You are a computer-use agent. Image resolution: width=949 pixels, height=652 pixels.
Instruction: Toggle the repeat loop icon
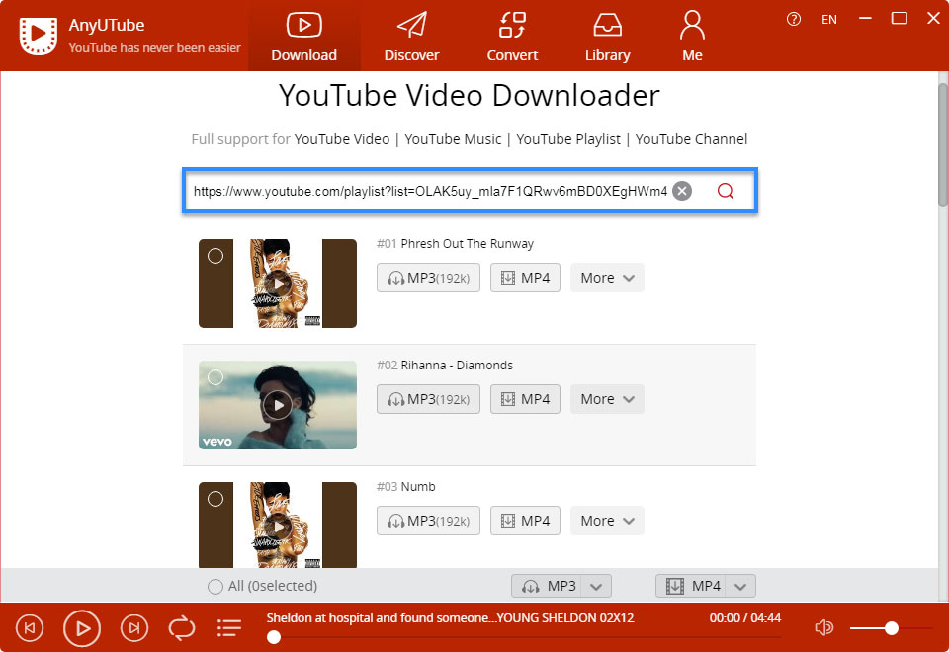(x=182, y=628)
